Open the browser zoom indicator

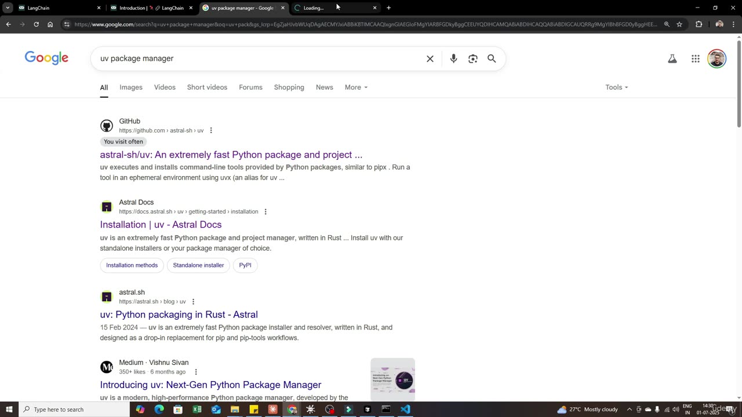[x=667, y=24]
